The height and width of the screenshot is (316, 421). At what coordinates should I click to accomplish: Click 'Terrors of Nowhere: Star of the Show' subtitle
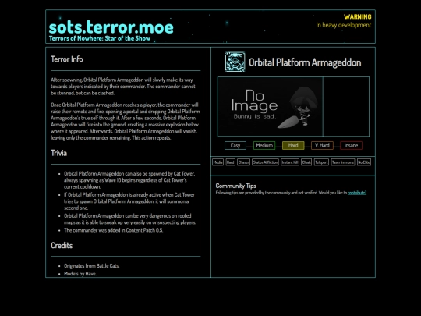coord(100,38)
